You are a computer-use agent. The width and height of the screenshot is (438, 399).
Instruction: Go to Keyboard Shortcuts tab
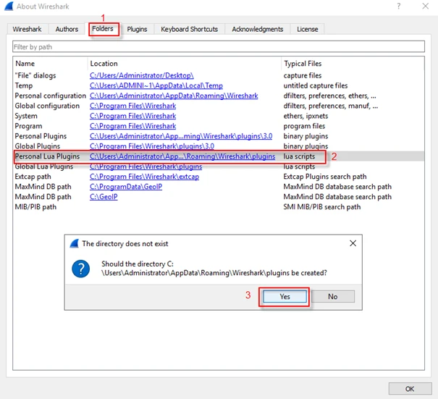189,29
